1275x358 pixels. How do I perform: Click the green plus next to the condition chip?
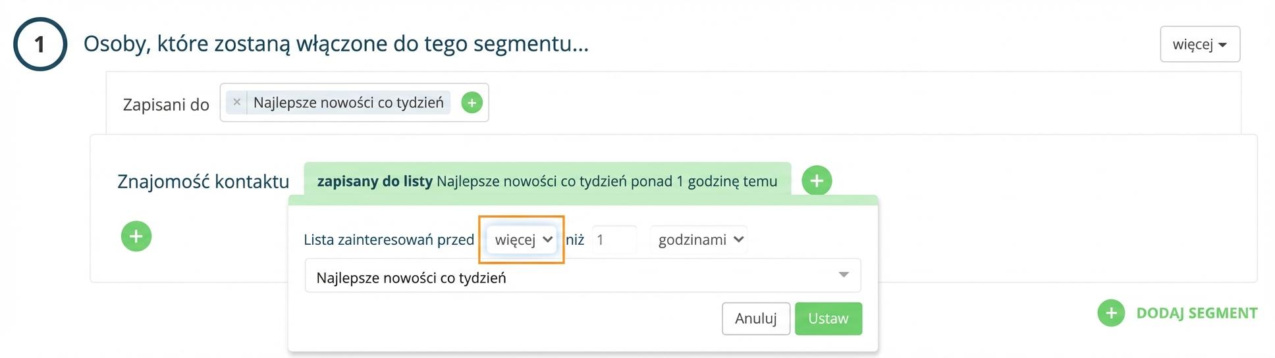coord(817,180)
